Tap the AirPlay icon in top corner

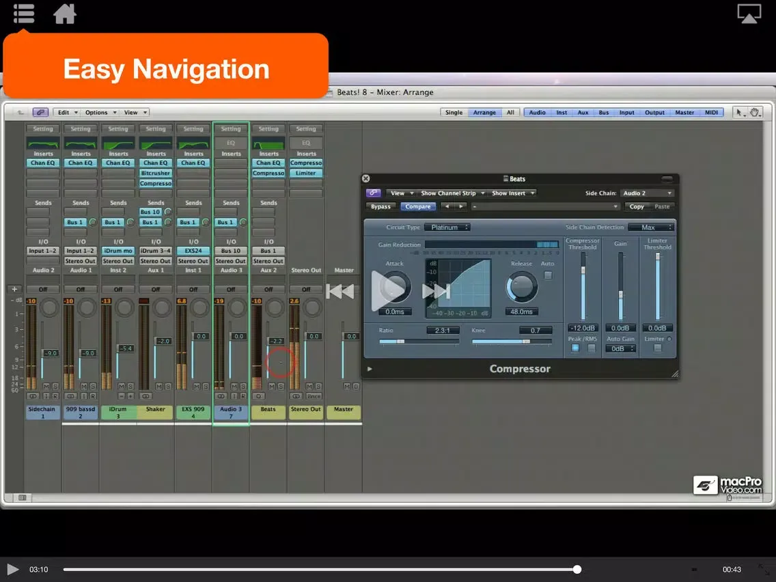point(749,14)
